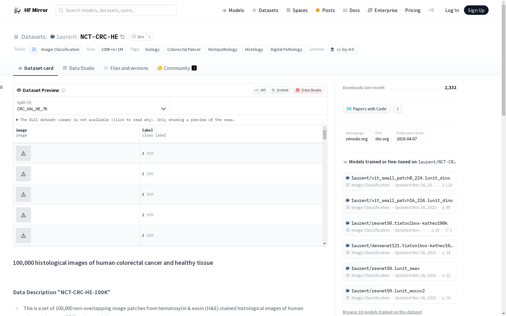Image resolution: width=506 pixels, height=316 pixels.
Task: Click the Embed button
Action: [280, 90]
